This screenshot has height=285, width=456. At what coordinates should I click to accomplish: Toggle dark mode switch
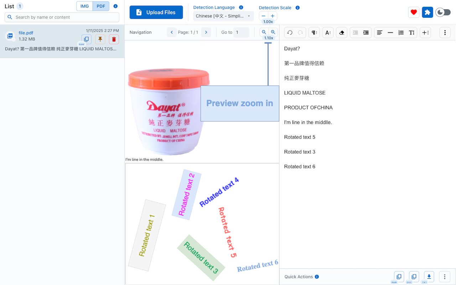coord(444,12)
